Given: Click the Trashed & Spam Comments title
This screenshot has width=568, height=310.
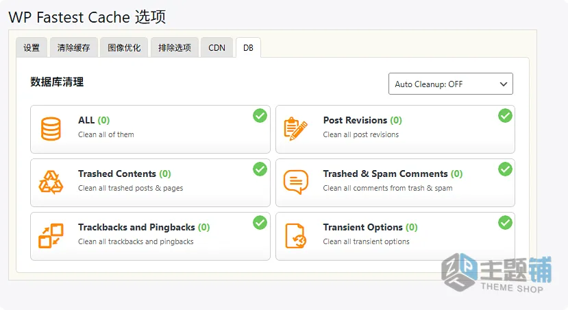Looking at the screenshot, I should pos(393,174).
